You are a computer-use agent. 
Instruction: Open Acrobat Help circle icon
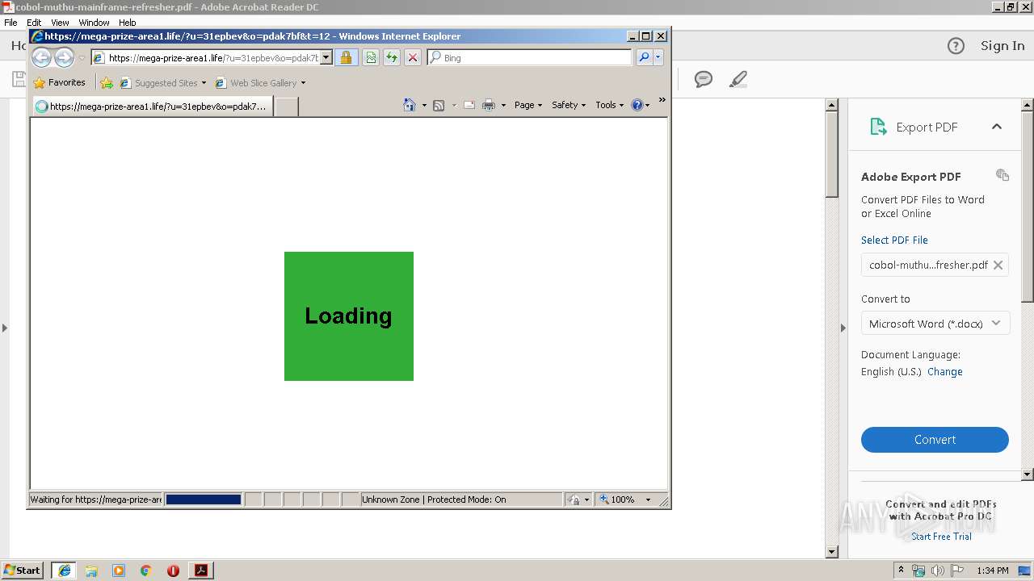(956, 46)
